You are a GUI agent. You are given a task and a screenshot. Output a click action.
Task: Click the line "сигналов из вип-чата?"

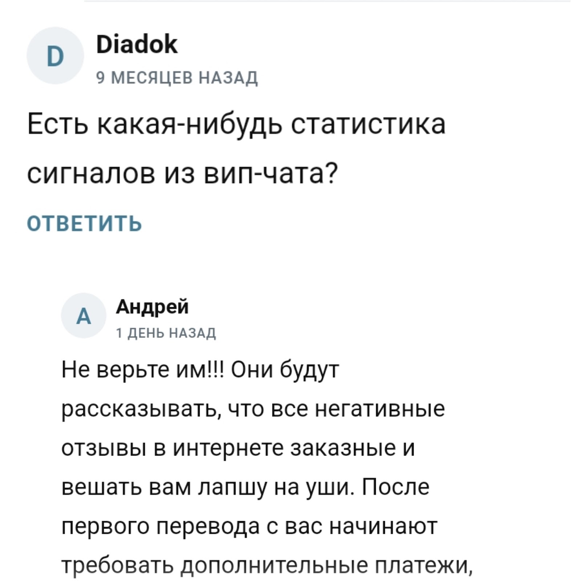183,173
